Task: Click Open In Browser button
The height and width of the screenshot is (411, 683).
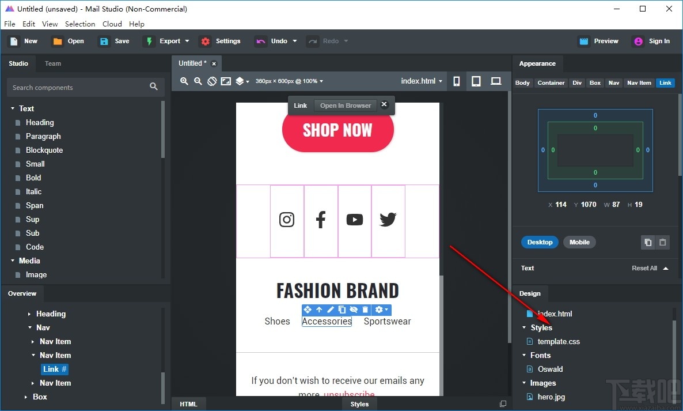Action: click(x=346, y=105)
